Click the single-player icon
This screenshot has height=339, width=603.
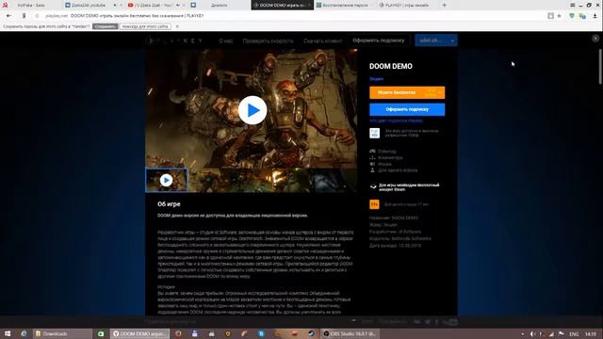(372, 169)
